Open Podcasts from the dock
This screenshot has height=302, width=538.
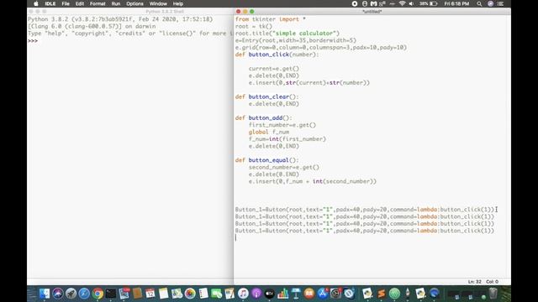(x=256, y=294)
